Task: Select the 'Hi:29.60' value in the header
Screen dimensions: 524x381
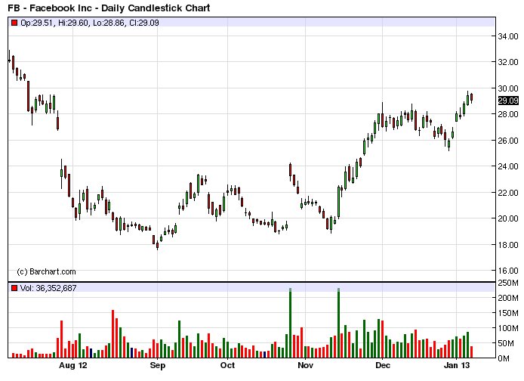Action: coord(72,23)
